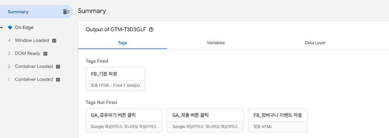Click code icon next to Window Loaded
The height and width of the screenshot is (138, 389).
click(54, 40)
